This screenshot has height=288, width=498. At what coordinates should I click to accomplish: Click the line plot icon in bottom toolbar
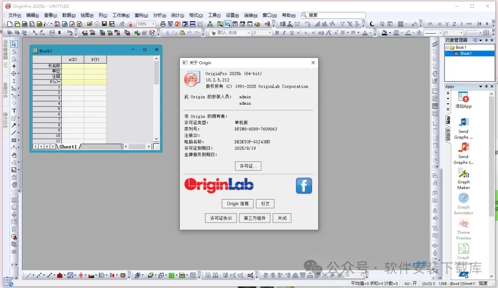(x=29, y=275)
